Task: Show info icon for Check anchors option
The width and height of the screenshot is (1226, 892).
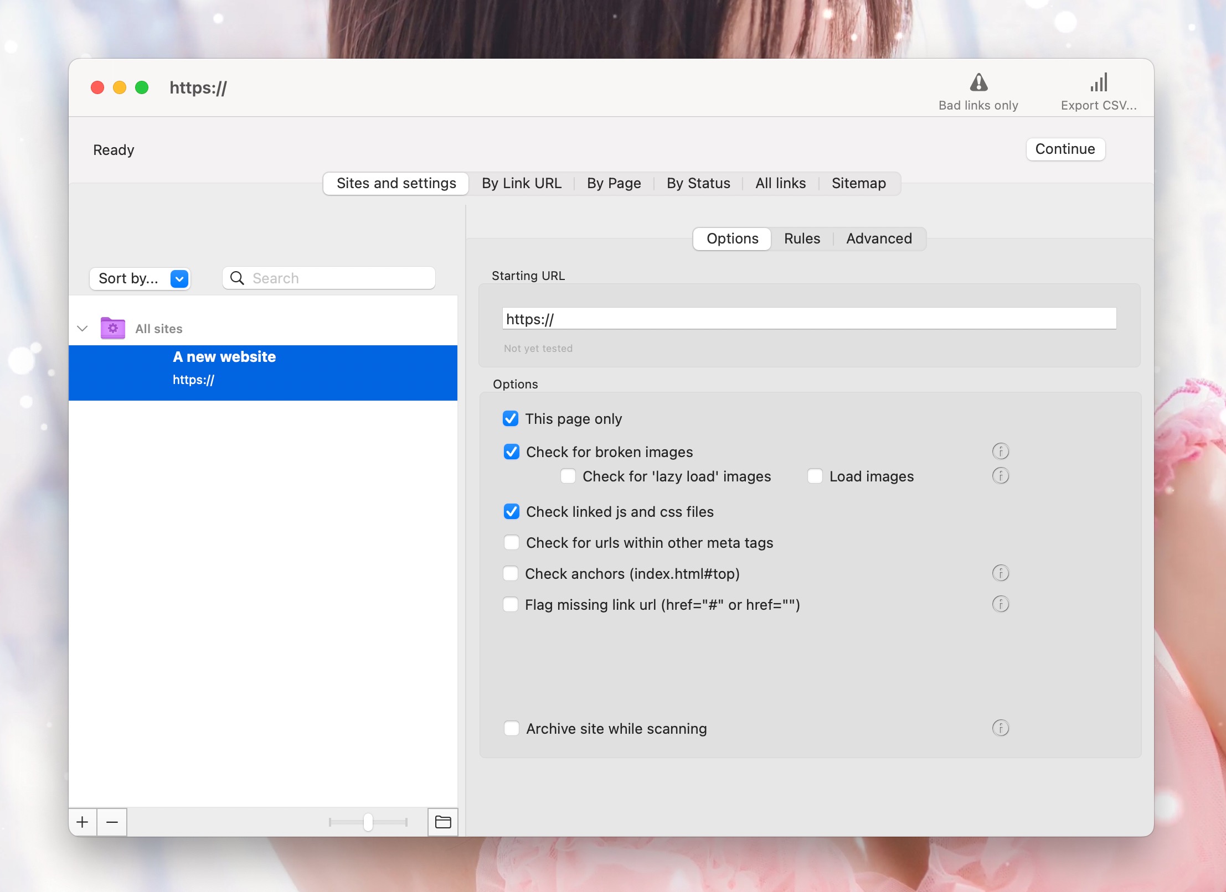Action: (x=1000, y=573)
